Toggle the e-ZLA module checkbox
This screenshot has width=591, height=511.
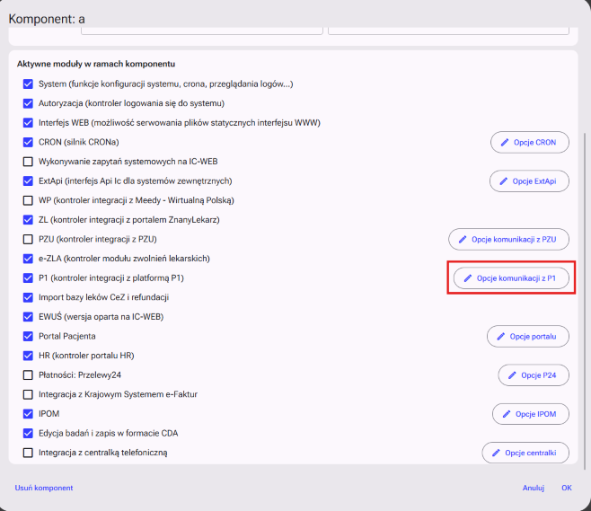click(28, 259)
